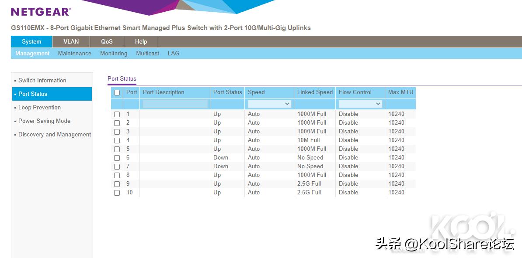Open Discovery and Management in the sidebar
The height and width of the screenshot is (258, 522).
tap(52, 135)
